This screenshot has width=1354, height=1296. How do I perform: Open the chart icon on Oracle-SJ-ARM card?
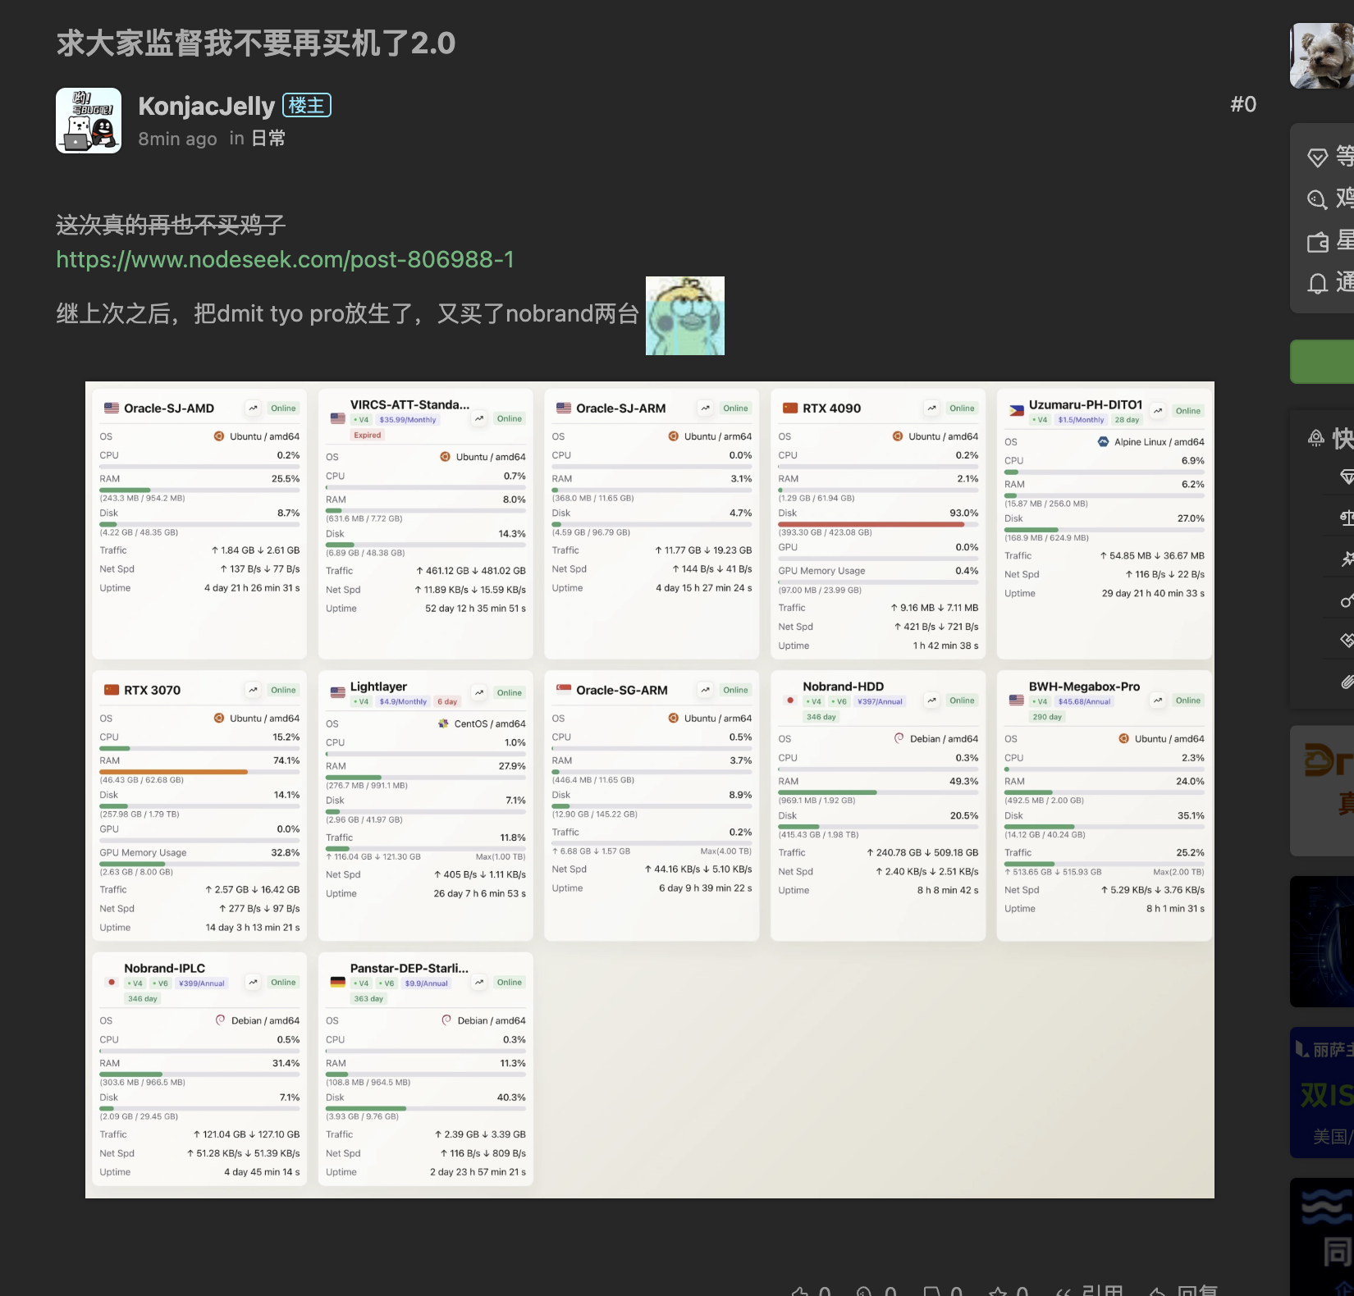(x=706, y=408)
